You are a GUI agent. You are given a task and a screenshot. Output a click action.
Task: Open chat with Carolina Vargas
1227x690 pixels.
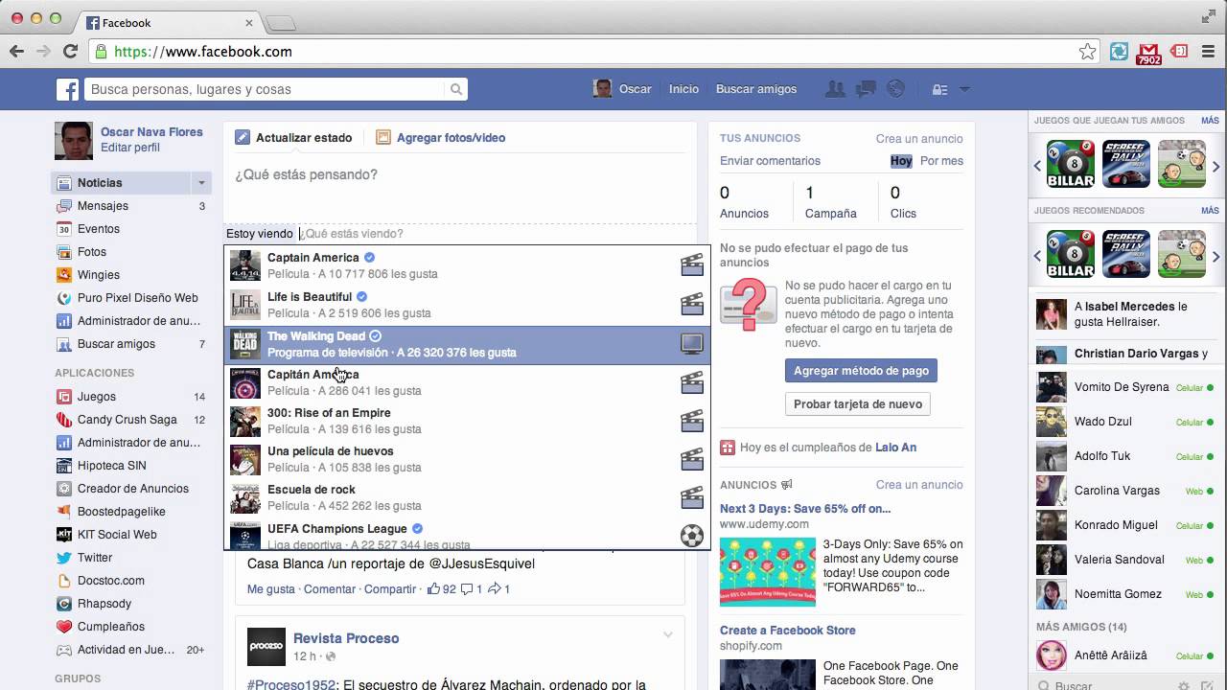tap(1124, 491)
